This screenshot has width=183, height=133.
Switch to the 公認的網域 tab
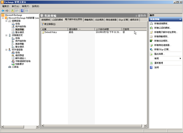[x=57, y=20]
